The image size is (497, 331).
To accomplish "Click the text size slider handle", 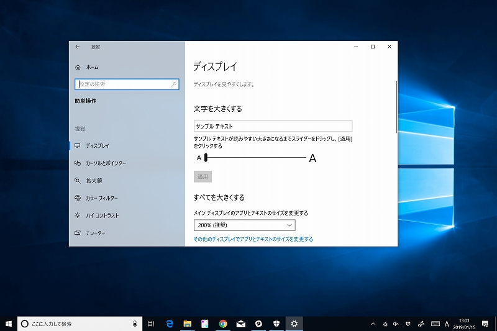I will coord(206,158).
